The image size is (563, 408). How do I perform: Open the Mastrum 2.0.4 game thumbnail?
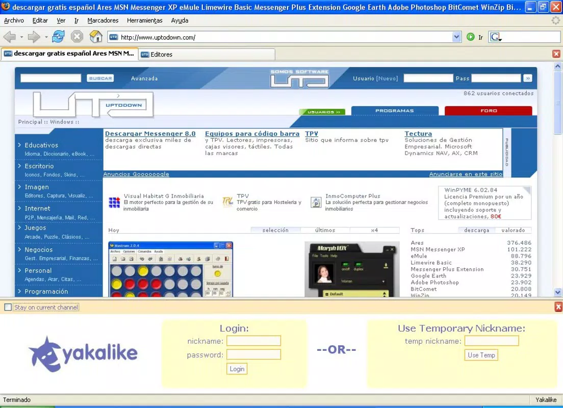coord(170,269)
